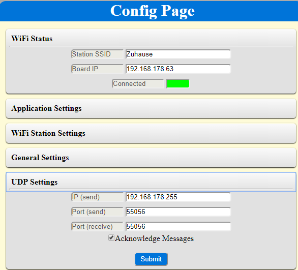298x270 pixels.
Task: Edit the Port (send) value field
Action: pyautogui.click(x=178, y=212)
